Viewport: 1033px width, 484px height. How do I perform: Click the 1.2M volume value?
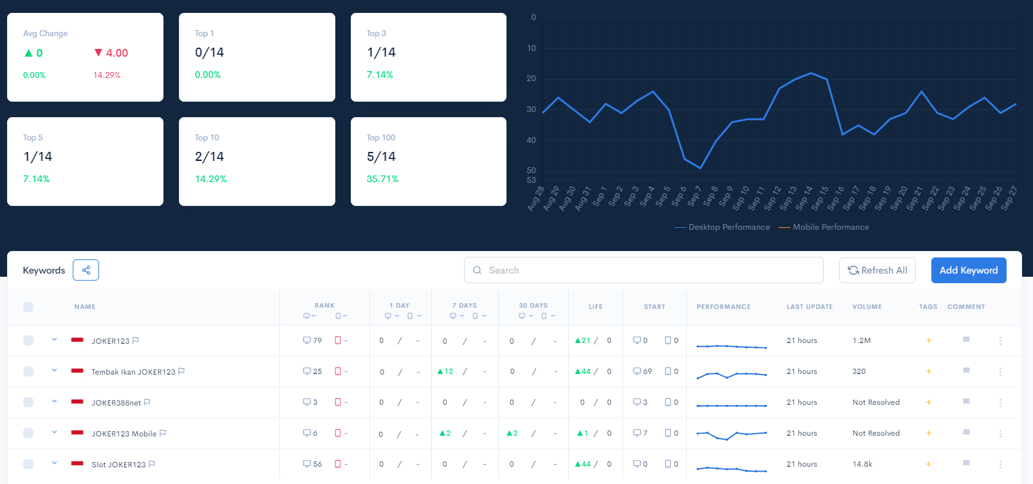point(862,340)
